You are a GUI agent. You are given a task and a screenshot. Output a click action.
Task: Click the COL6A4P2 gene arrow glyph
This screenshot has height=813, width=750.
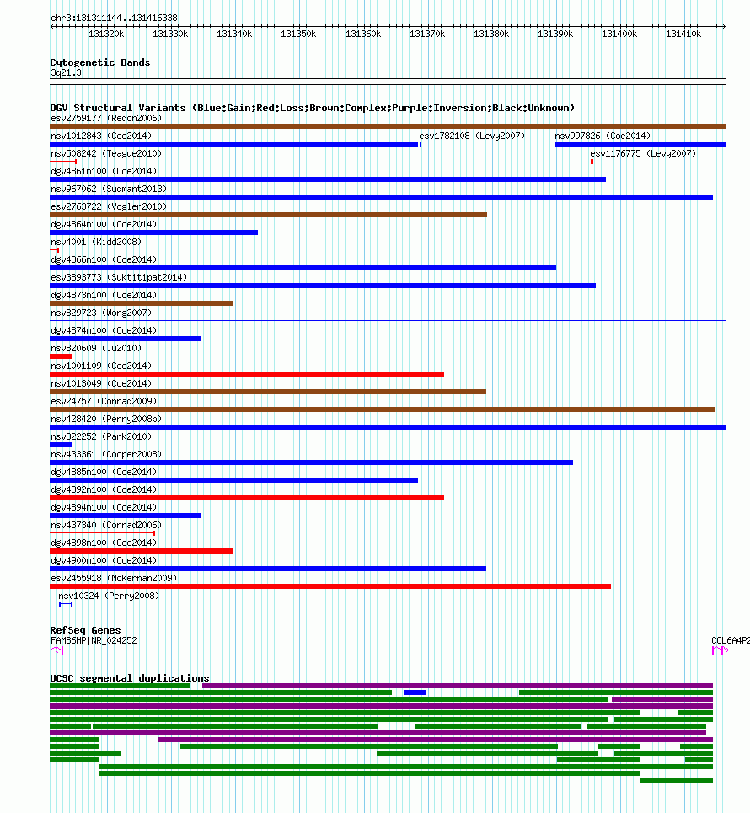pyautogui.click(x=720, y=650)
